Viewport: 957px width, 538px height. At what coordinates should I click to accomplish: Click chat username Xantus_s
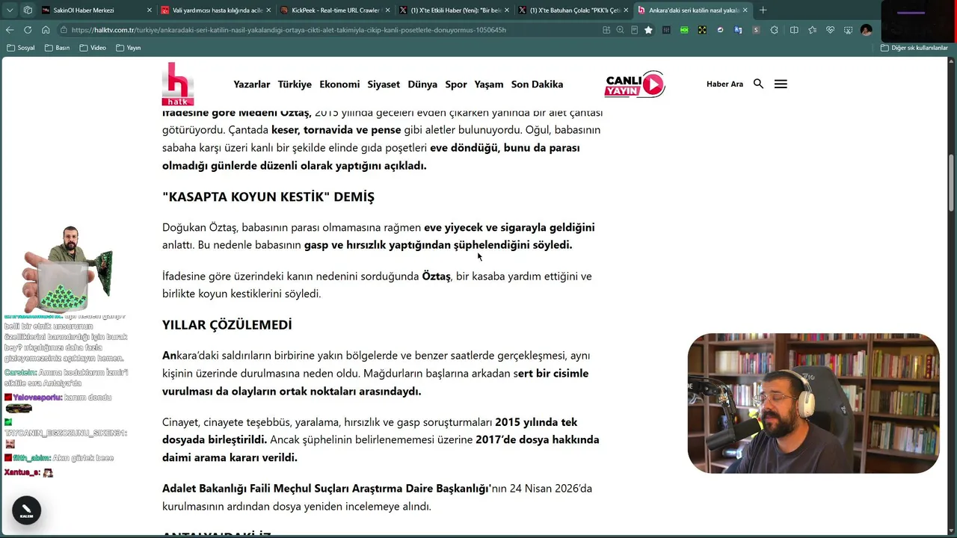[21, 472]
